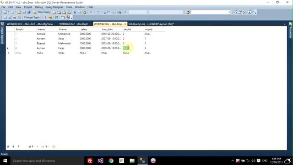Click the Stop Query circle button
Image resolution: width=293 pixels, height=165 pixels.
(54, 147)
